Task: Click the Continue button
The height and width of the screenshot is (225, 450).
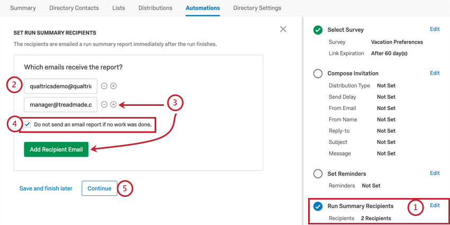Action: point(100,188)
